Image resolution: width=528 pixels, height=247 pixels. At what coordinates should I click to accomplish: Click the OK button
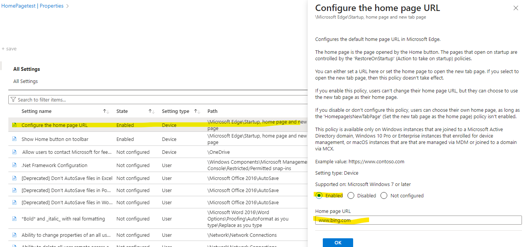[338, 242]
